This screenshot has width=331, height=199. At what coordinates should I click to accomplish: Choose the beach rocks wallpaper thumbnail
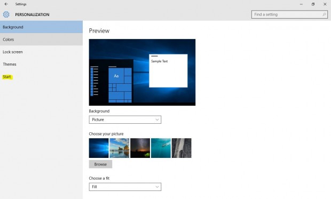[119, 148]
